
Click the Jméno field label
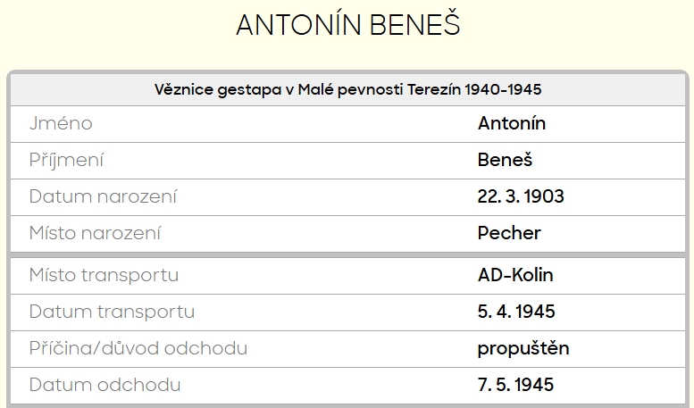pos(61,124)
